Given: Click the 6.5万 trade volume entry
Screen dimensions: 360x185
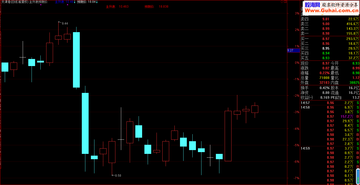Looking at the screenshot, I should pos(349,130).
